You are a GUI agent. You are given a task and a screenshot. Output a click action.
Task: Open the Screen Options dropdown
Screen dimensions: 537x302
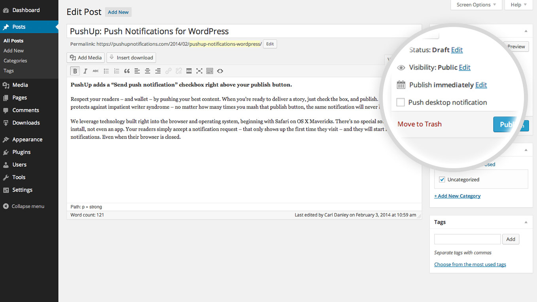[x=476, y=5]
